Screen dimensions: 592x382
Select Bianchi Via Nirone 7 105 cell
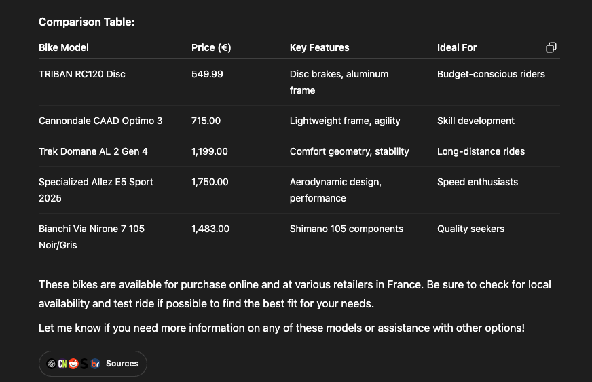point(92,237)
